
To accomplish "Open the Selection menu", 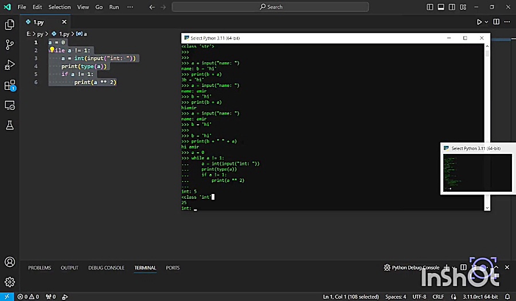I will coord(60,7).
